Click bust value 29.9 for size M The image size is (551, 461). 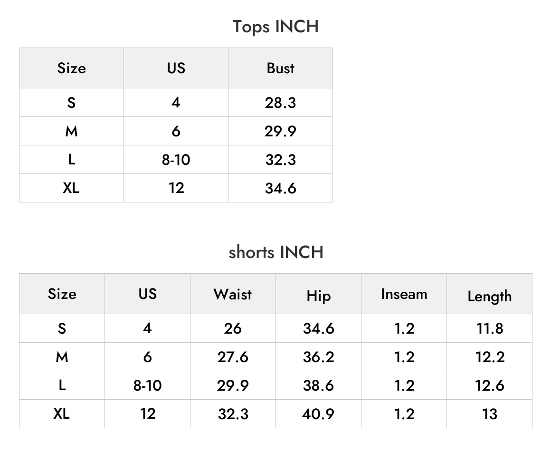[280, 131]
